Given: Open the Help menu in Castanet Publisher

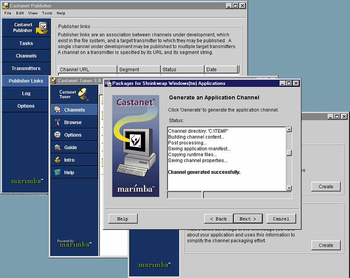Looking at the screenshot, I should (61, 13).
